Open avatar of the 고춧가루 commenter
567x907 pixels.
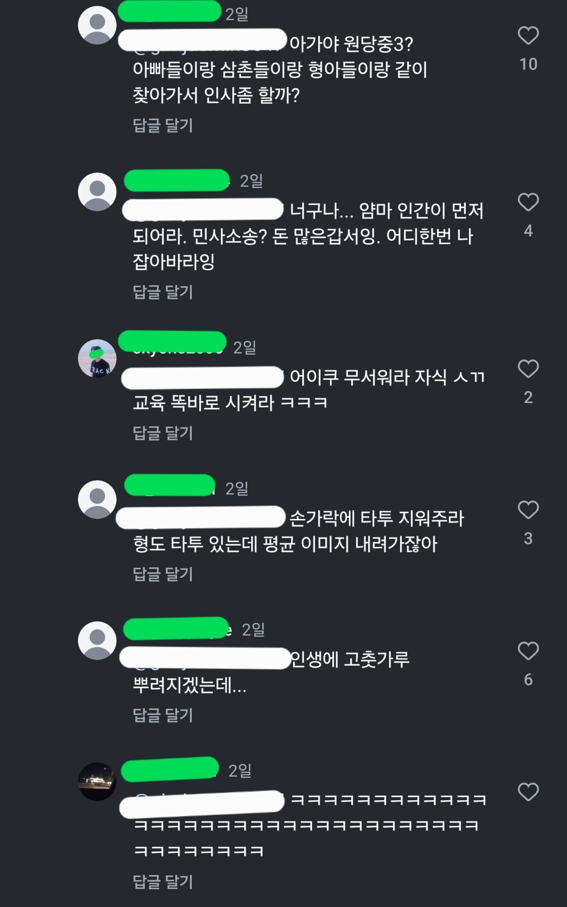(97, 641)
